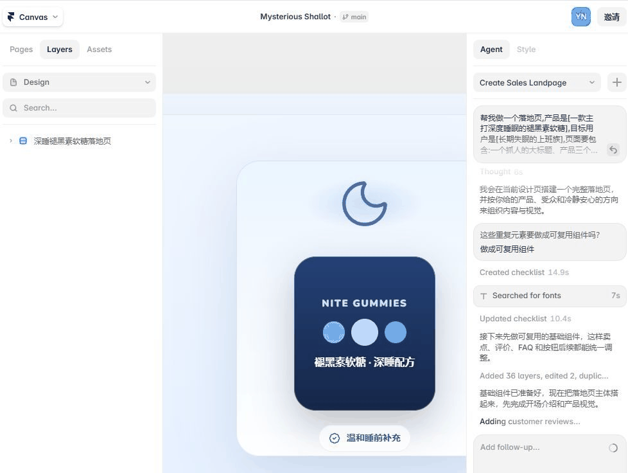This screenshot has width=628, height=473.
Task: Click the Adding customer reviews status
Action: (530, 422)
